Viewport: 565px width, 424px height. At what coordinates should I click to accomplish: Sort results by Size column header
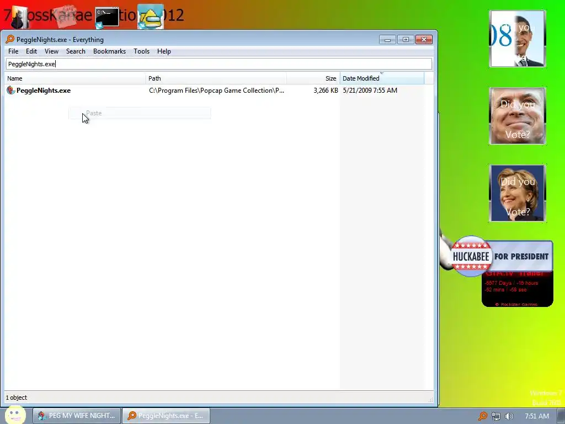point(313,78)
